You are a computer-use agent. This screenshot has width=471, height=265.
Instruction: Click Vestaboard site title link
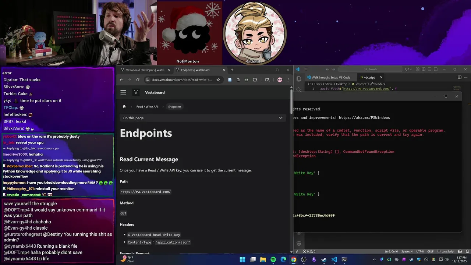point(155,92)
